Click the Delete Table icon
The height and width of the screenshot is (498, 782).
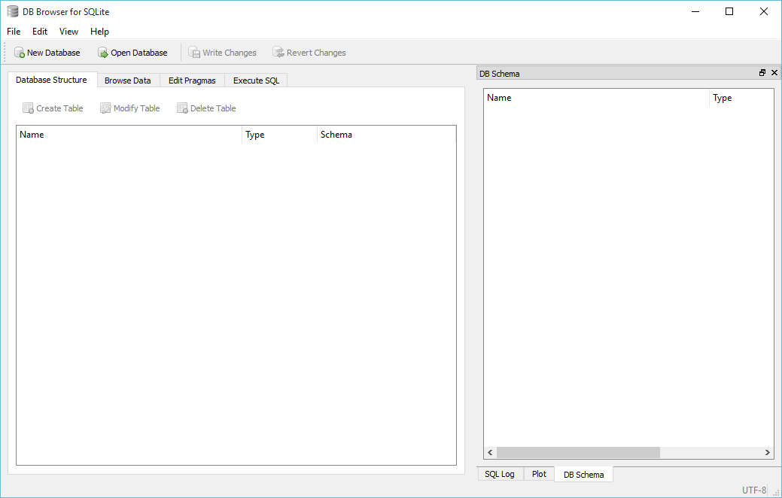tap(182, 108)
